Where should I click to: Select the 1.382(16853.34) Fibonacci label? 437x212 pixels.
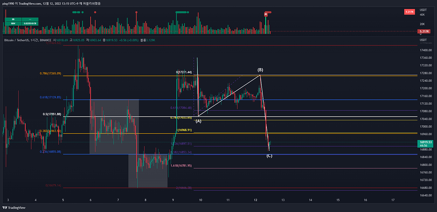click(x=181, y=152)
